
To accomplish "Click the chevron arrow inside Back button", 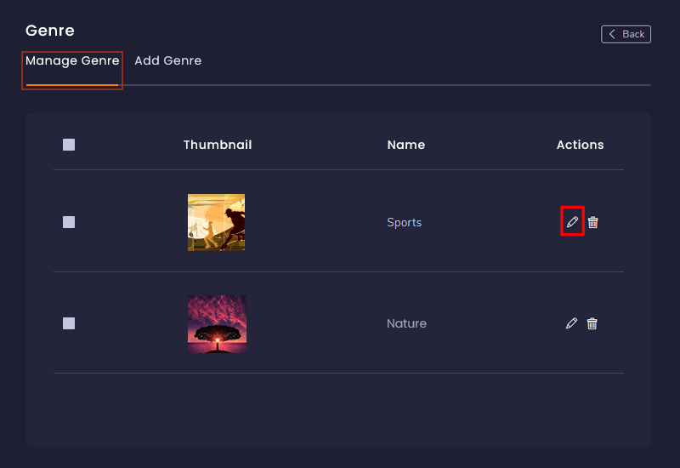I will (x=611, y=34).
